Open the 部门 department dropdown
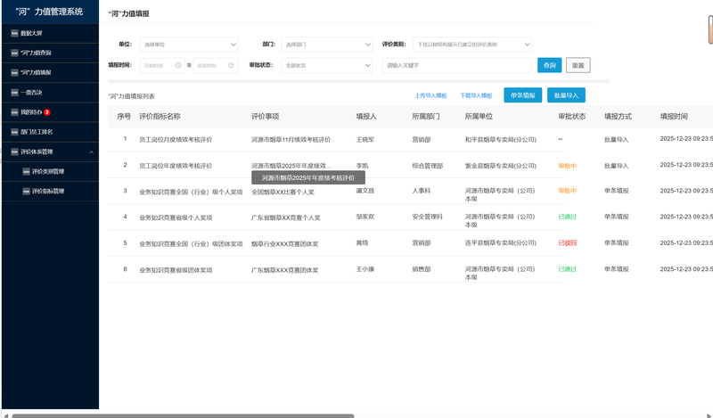This screenshot has width=713, height=418. (x=327, y=44)
